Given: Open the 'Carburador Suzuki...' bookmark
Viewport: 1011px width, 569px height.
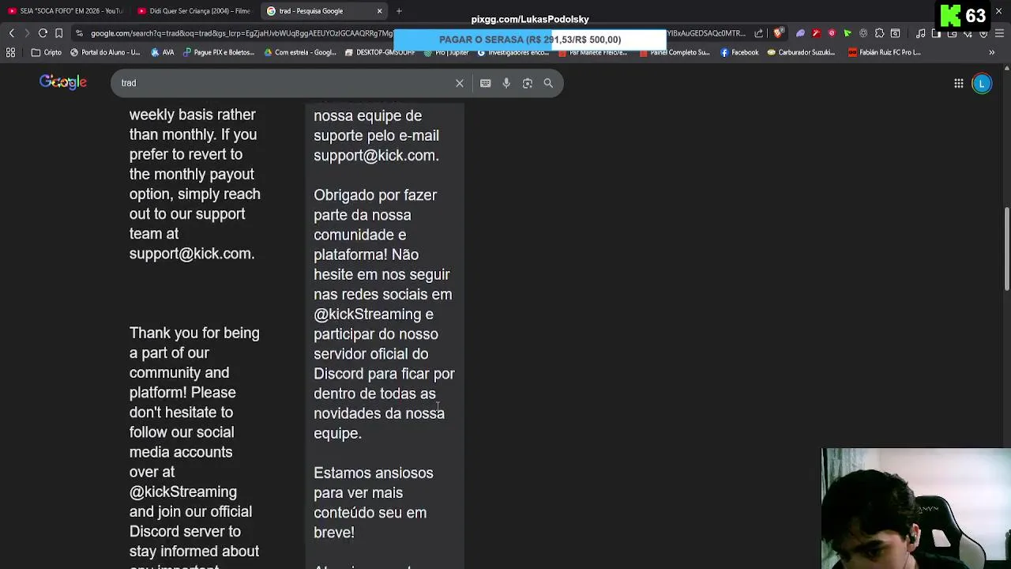Looking at the screenshot, I should click(801, 52).
